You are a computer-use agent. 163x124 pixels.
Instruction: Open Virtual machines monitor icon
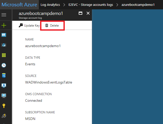4,86
